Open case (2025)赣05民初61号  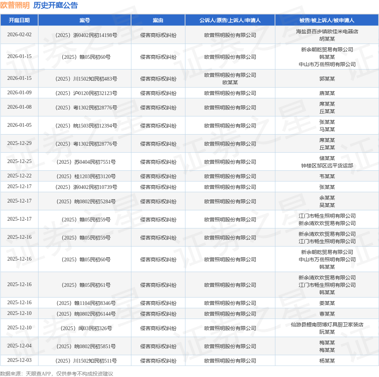[x=86, y=285]
